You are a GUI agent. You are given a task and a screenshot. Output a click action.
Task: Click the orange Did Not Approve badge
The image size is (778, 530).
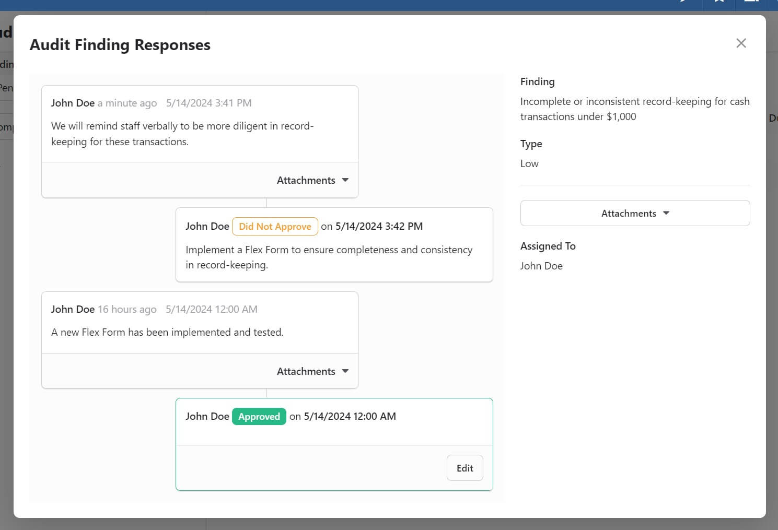pos(275,226)
